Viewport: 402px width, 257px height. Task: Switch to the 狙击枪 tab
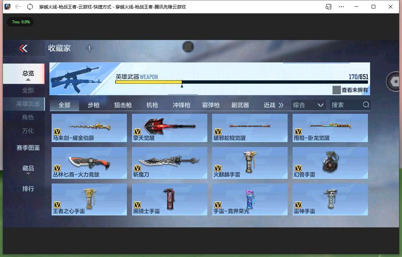click(123, 105)
